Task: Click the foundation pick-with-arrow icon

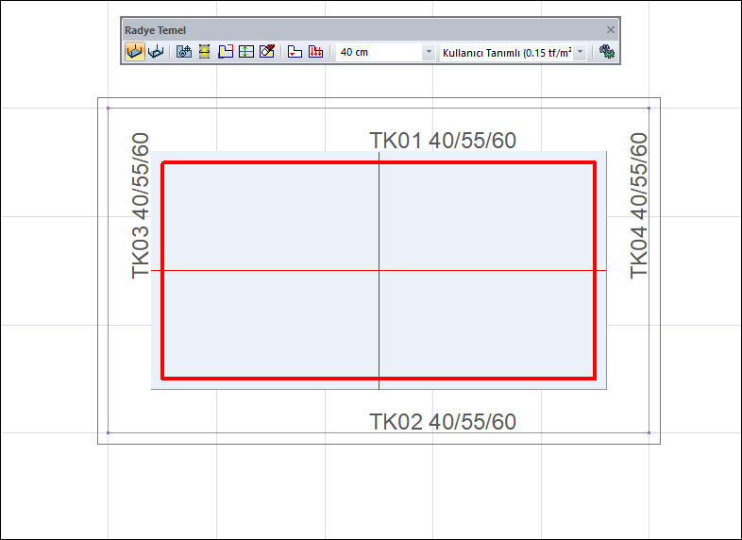Action: [183, 52]
